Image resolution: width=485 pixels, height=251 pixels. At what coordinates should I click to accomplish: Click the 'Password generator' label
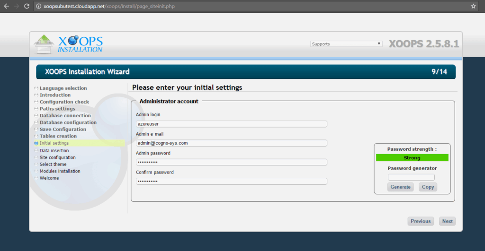412,168
